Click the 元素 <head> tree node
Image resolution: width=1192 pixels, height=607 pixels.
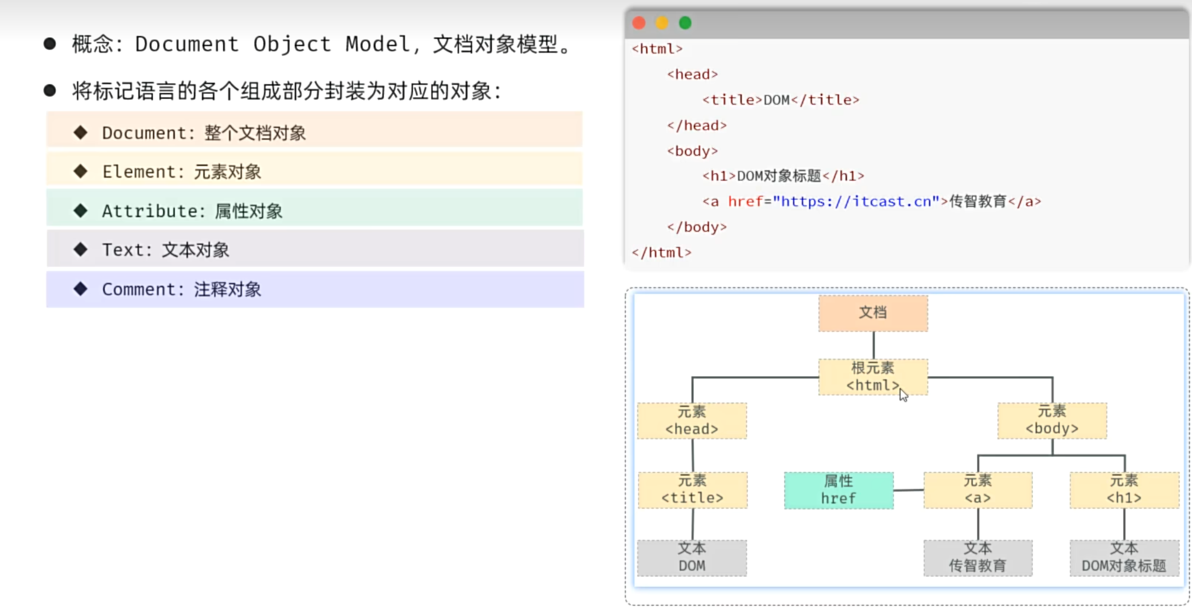(x=692, y=421)
